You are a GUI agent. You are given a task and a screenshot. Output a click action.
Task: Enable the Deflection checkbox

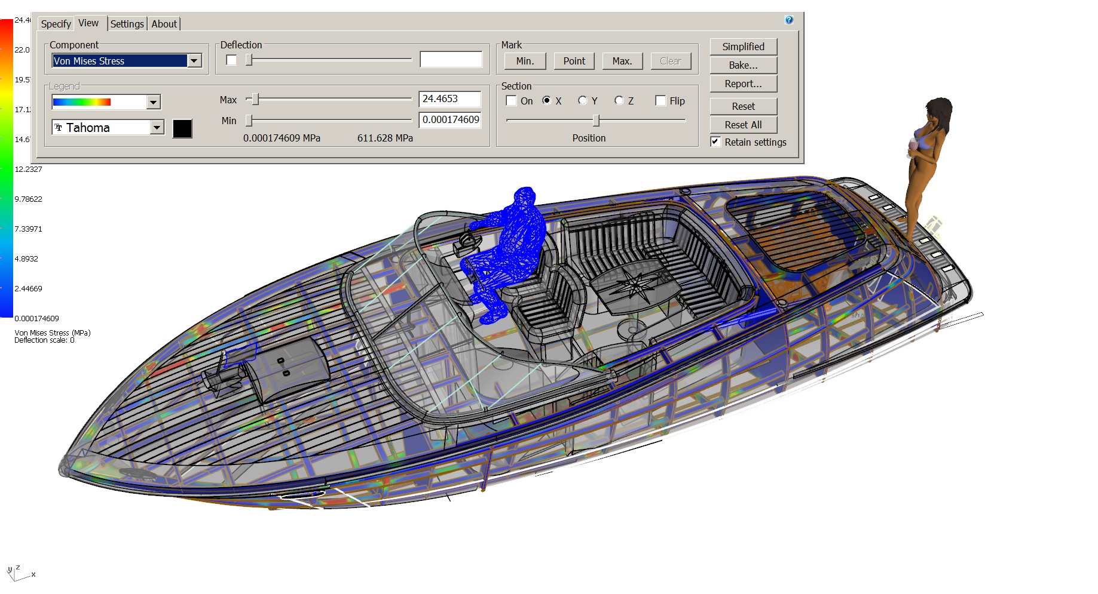pos(231,60)
